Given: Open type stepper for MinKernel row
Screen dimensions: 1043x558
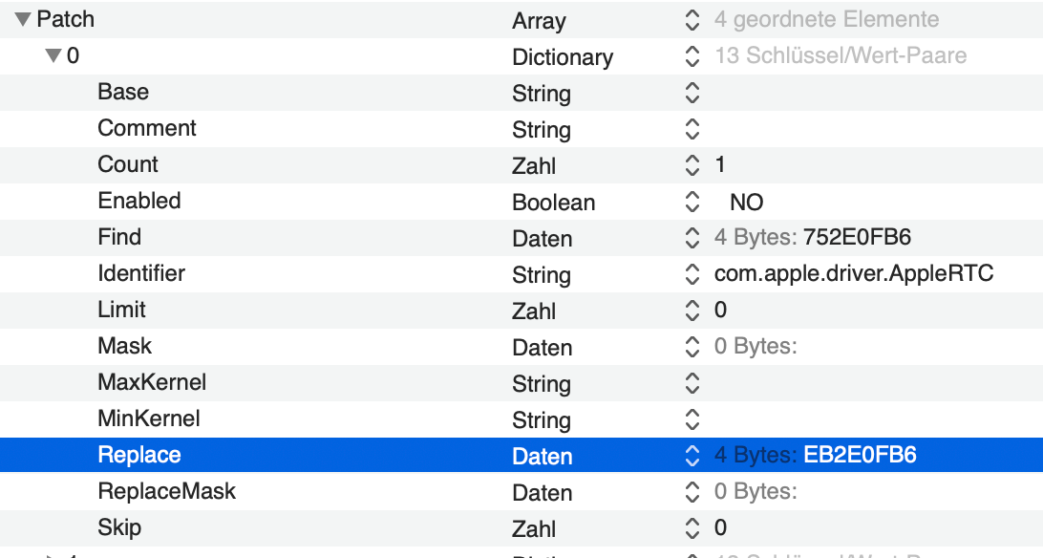Looking at the screenshot, I should coord(692,419).
